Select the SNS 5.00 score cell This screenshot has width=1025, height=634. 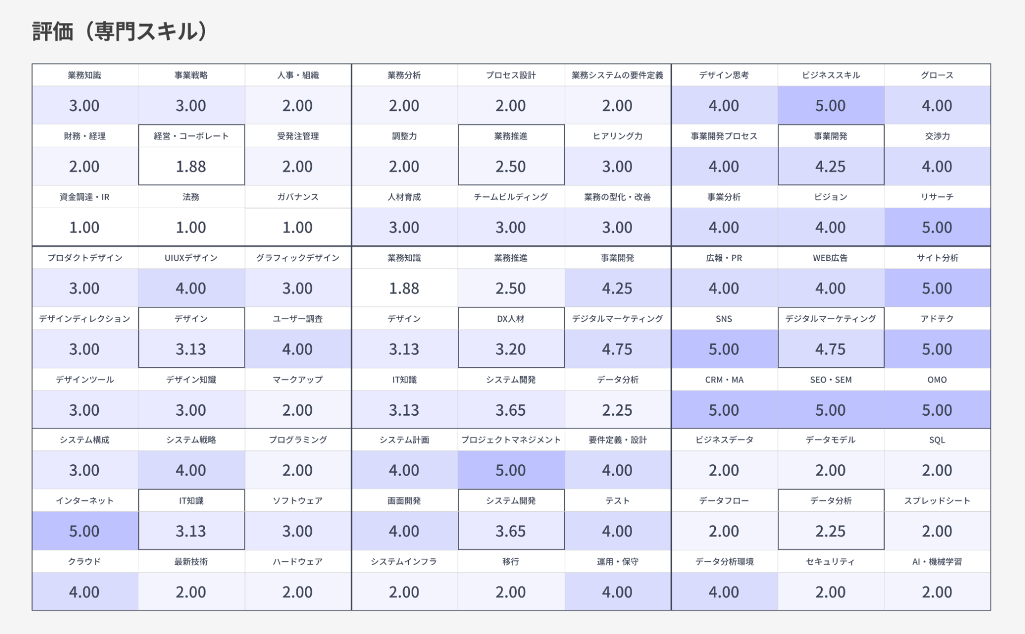(724, 349)
